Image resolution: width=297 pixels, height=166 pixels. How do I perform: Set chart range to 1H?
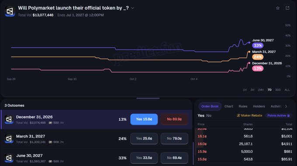pos(245,90)
